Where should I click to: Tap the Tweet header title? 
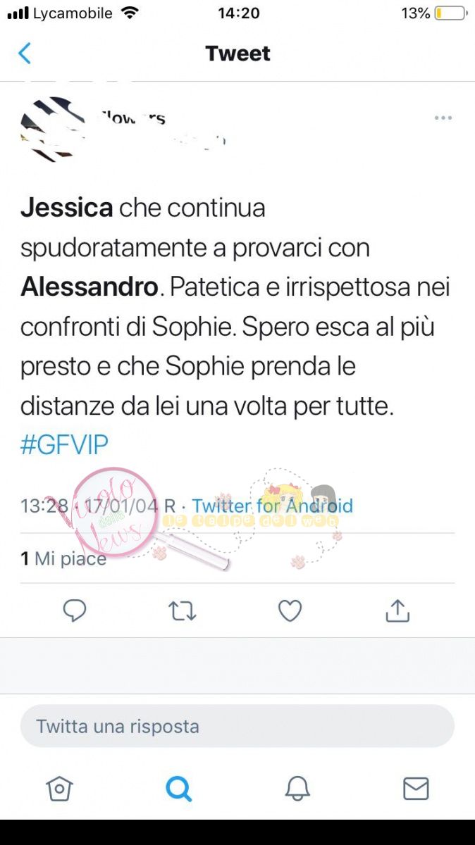click(x=237, y=54)
